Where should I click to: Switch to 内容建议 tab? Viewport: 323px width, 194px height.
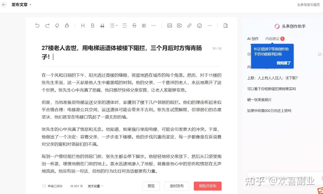[272, 39]
